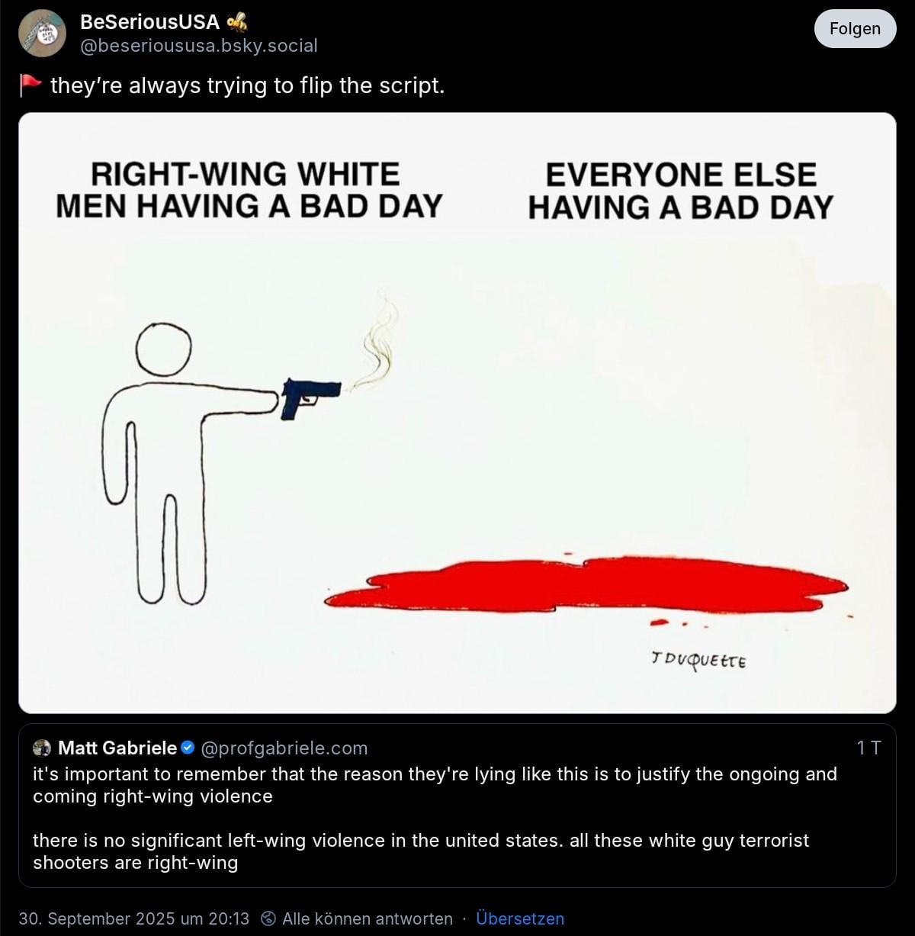Screen dimensions: 915x936
Task: Open the @beserioususa.bsky.social handle
Action: [x=199, y=46]
